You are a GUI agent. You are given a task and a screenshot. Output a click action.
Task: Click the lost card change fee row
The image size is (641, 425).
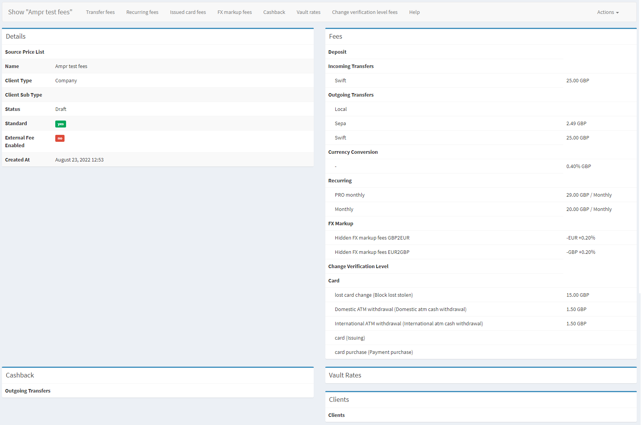pyautogui.click(x=373, y=295)
